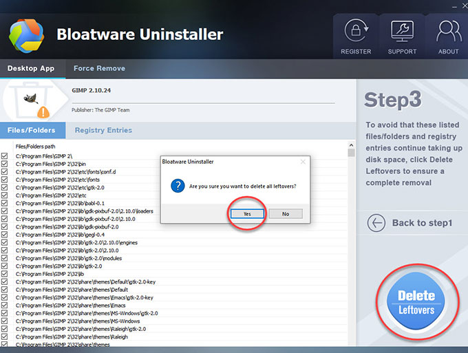Click the scroll up arrow of file list
This screenshot has height=353, width=468.
[351, 145]
